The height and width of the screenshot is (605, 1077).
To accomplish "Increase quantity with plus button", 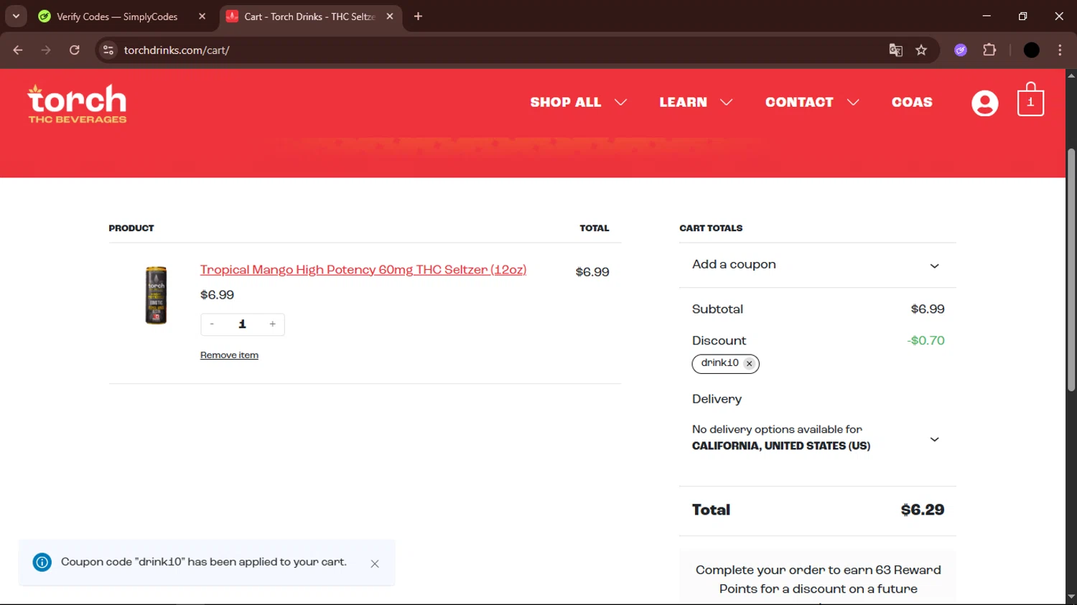I will (272, 324).
